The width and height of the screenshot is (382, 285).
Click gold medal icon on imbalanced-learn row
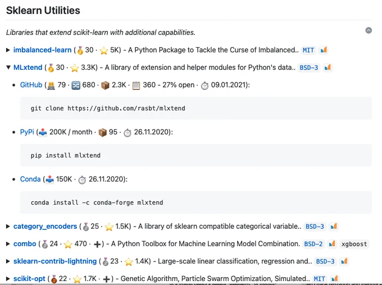coord(80,51)
